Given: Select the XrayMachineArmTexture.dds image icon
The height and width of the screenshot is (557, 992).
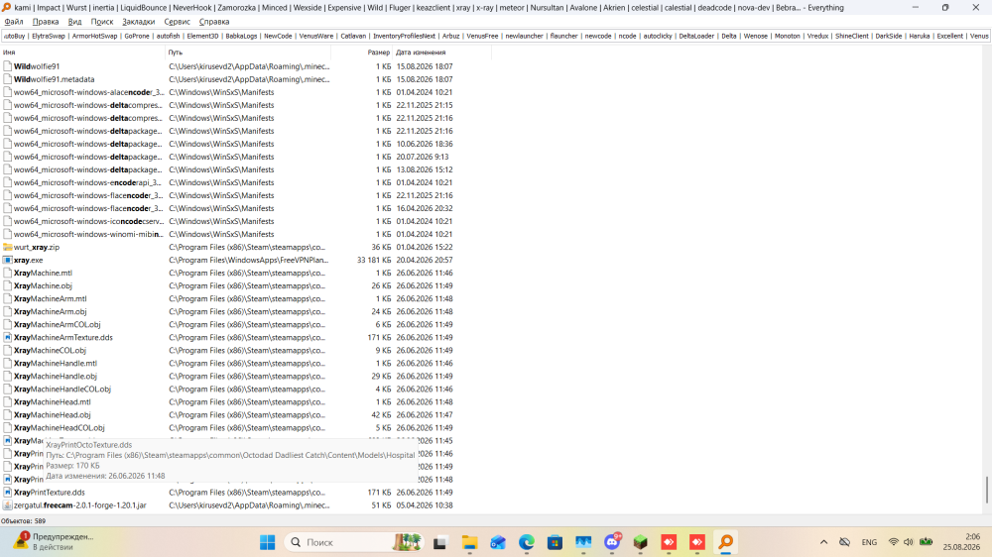Looking at the screenshot, I should [x=8, y=338].
